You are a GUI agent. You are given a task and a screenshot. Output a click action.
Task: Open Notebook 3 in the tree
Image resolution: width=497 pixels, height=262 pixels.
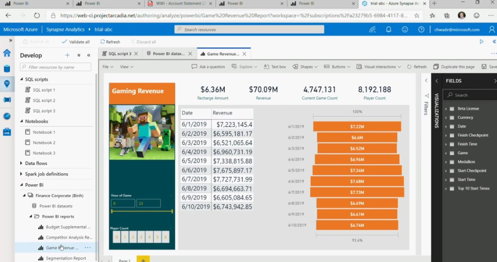point(44,153)
